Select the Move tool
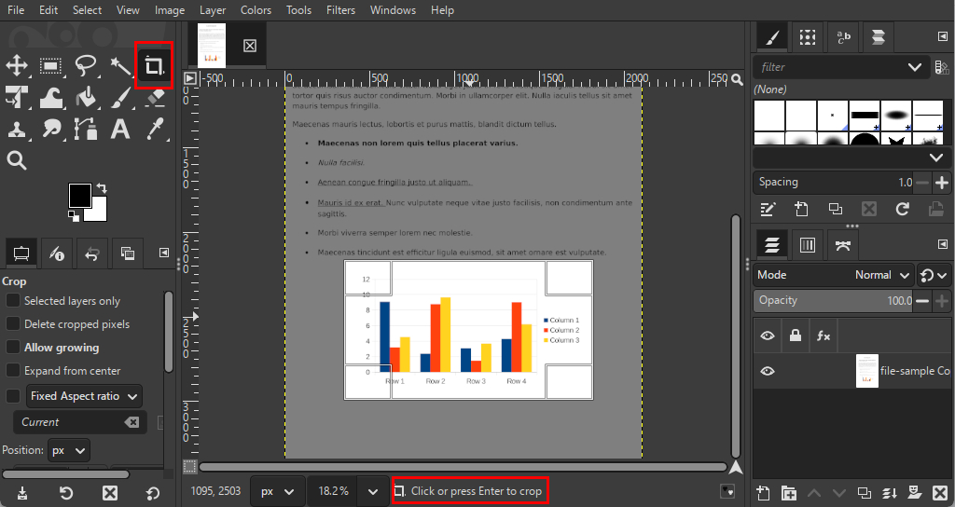Screen dimensions: 955x507 [17, 66]
